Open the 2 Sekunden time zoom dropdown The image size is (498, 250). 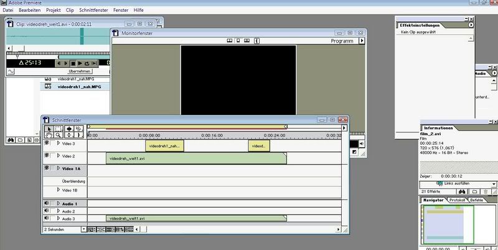click(x=84, y=229)
